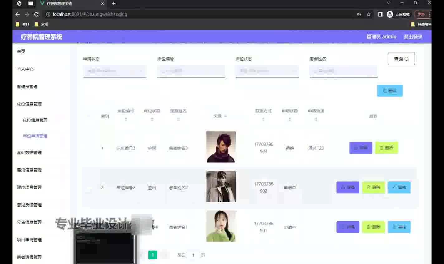Bookmark this page using the star icon
This screenshot has width=444, height=264.
click(369, 14)
